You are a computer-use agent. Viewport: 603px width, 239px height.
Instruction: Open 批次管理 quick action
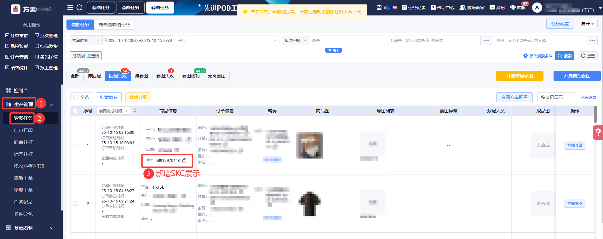pyautogui.click(x=46, y=36)
